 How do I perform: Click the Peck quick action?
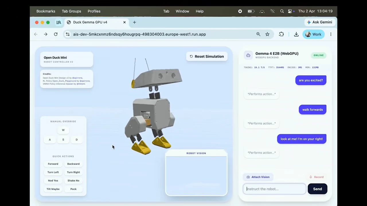pyautogui.click(x=73, y=189)
